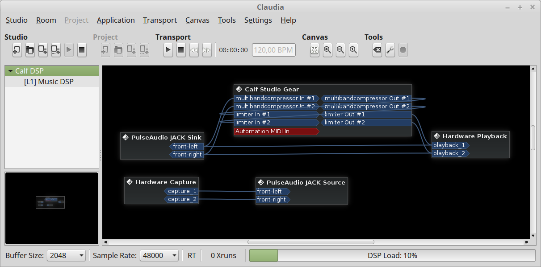
Task: Select the Automation MIDI In port
Action: 277,131
